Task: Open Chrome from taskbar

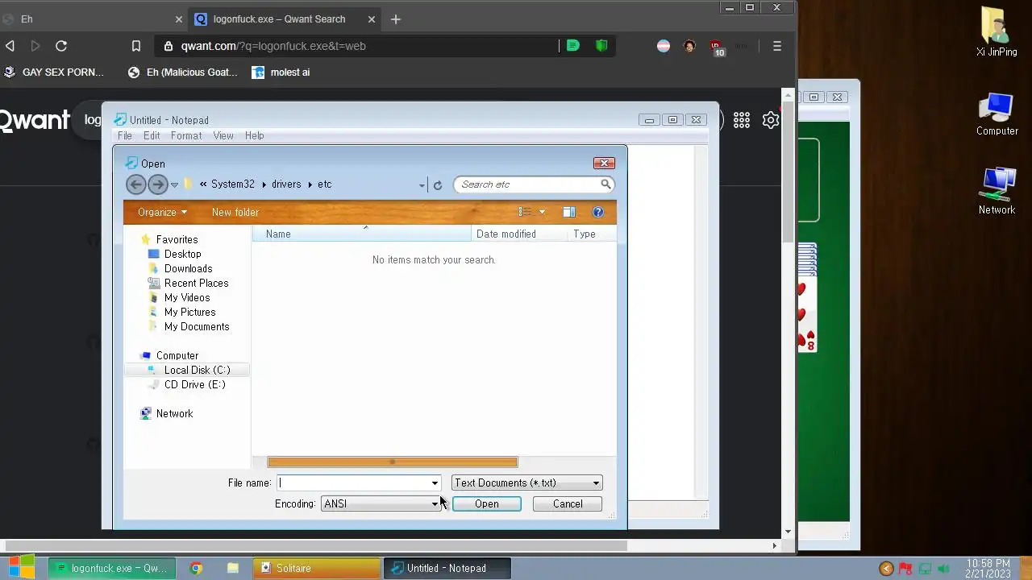Action: [196, 568]
